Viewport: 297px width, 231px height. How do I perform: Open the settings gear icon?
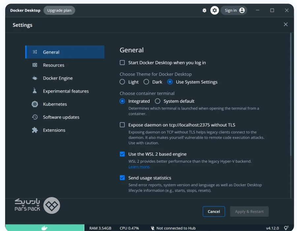pos(215,11)
